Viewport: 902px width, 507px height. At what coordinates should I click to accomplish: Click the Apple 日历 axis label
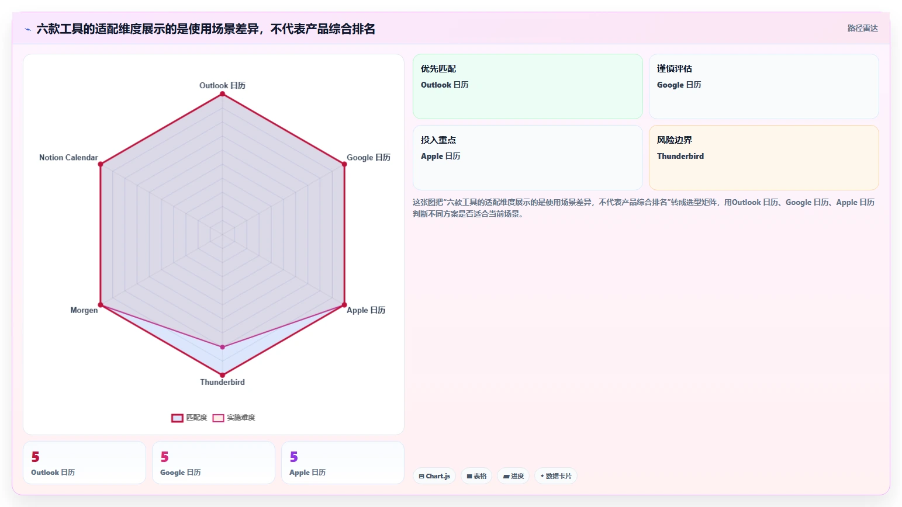tap(366, 310)
